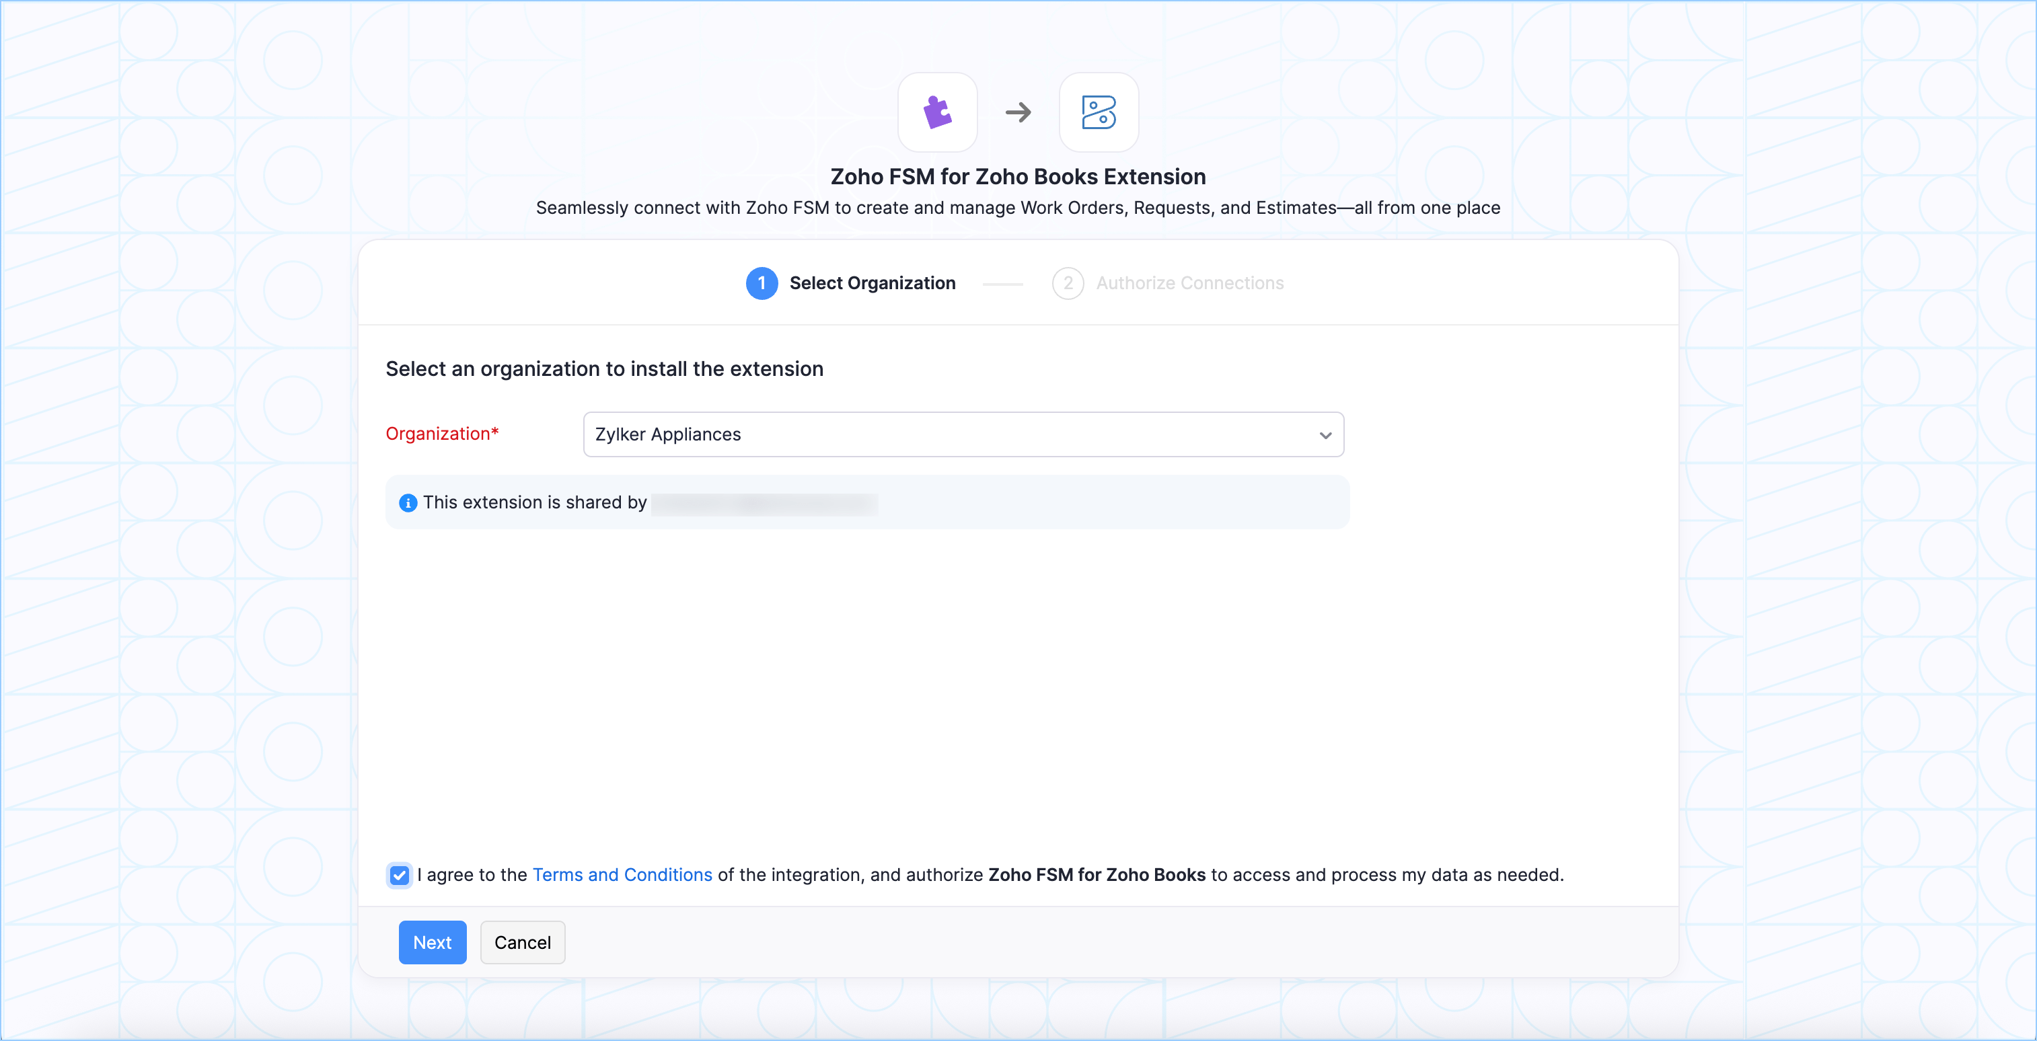Image resolution: width=2037 pixels, height=1041 pixels.
Task: Click the red Organization field label
Action: [x=442, y=434]
